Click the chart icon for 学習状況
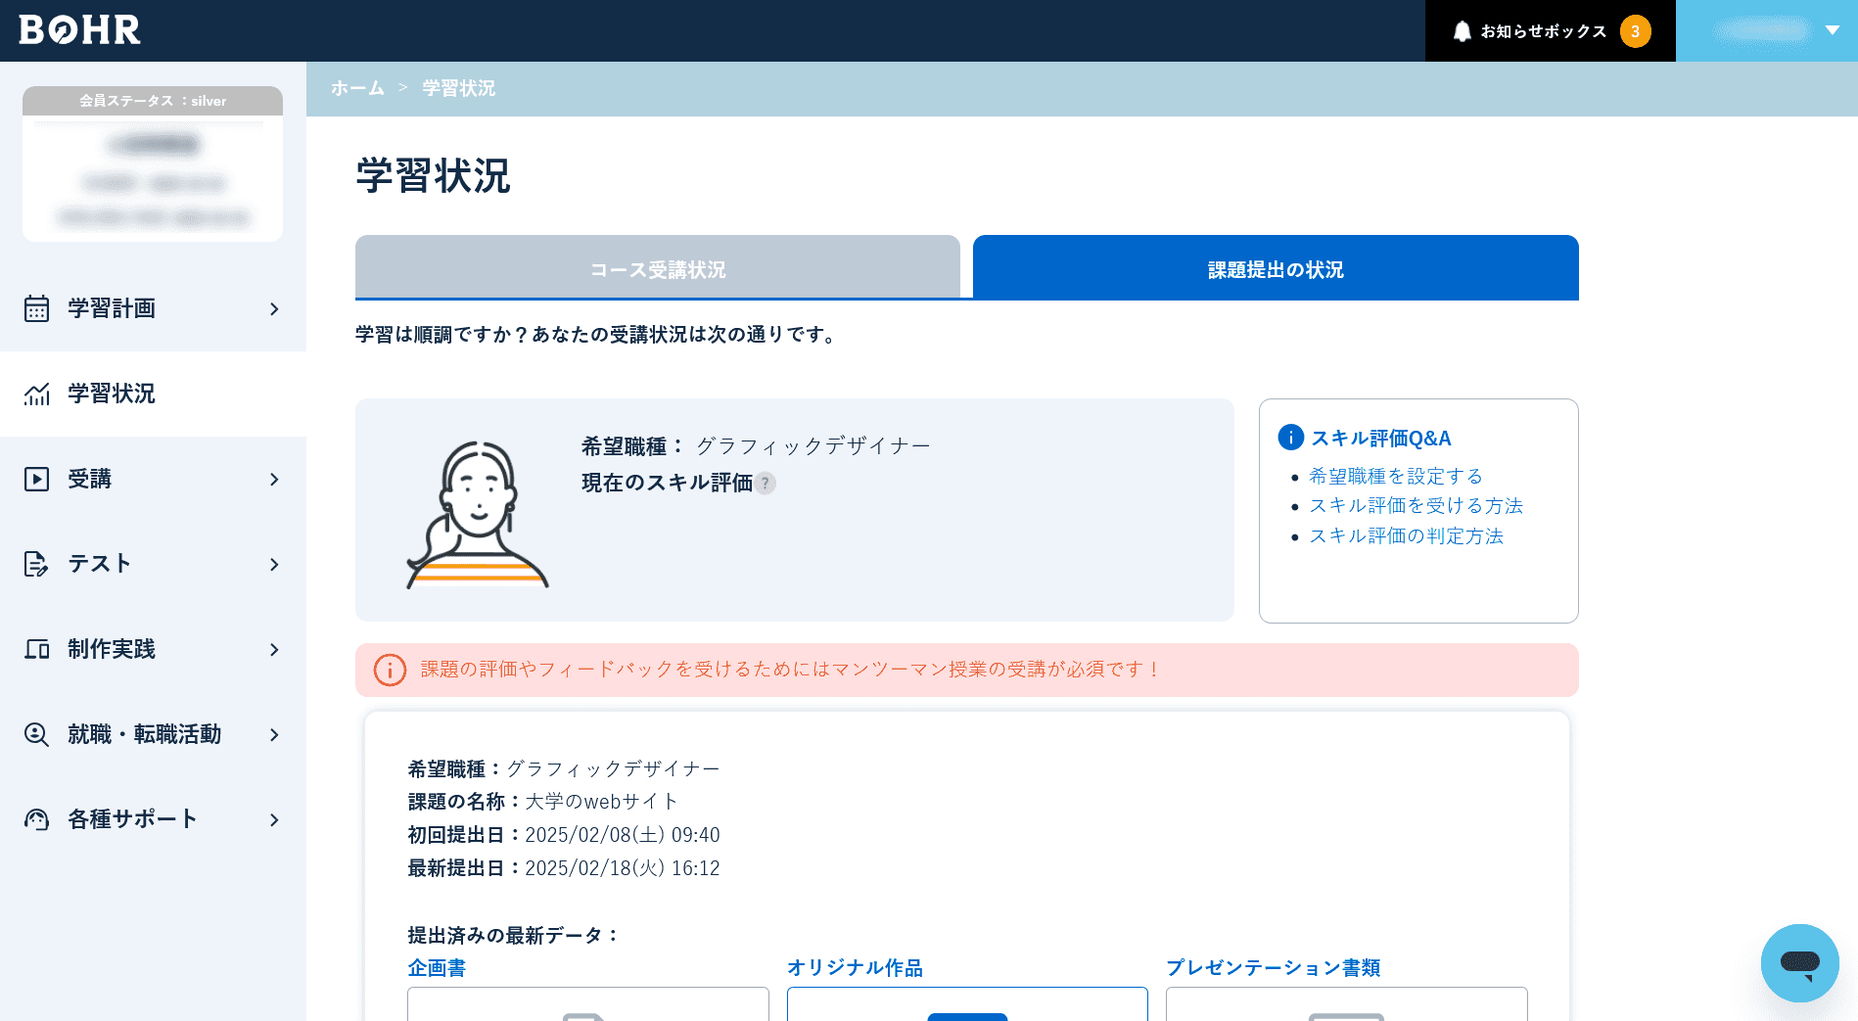This screenshot has height=1021, width=1858. click(x=36, y=394)
